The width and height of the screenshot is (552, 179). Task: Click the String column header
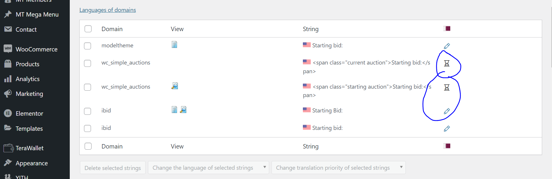[x=310, y=29]
